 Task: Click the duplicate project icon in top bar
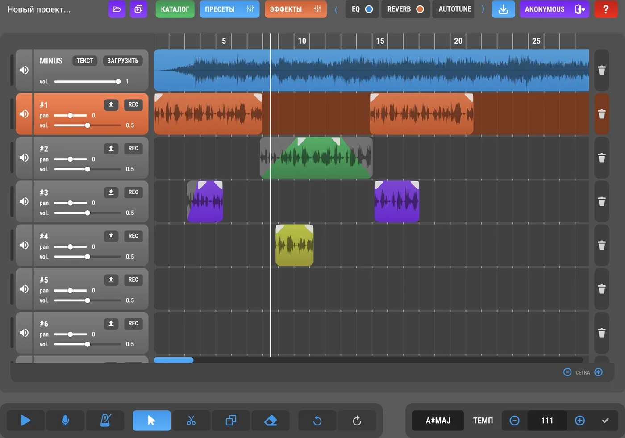(138, 9)
